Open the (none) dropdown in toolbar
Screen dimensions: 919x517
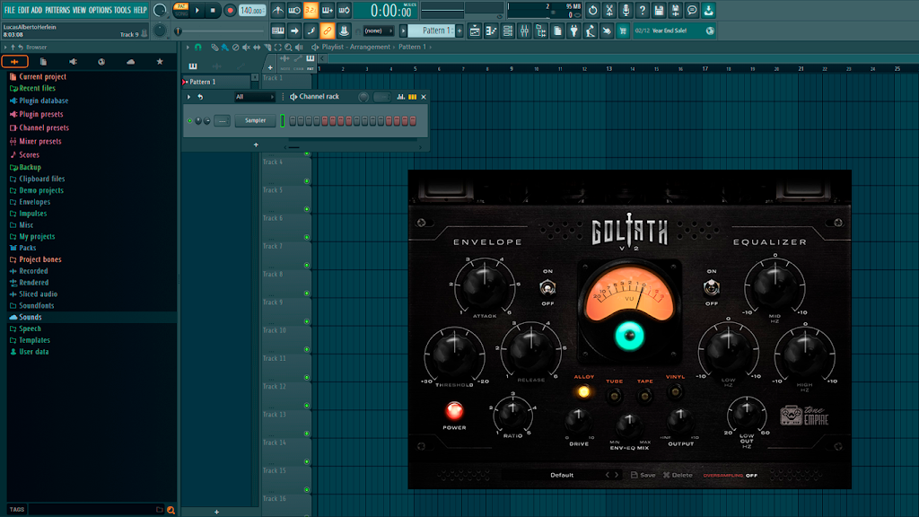pyautogui.click(x=378, y=31)
